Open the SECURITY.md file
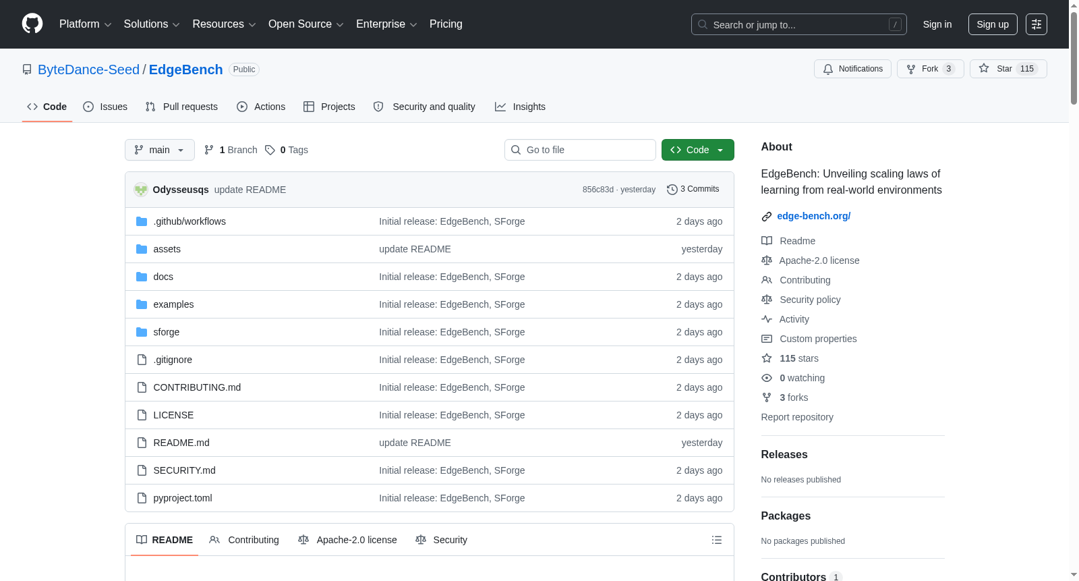1079x581 pixels. click(x=184, y=470)
